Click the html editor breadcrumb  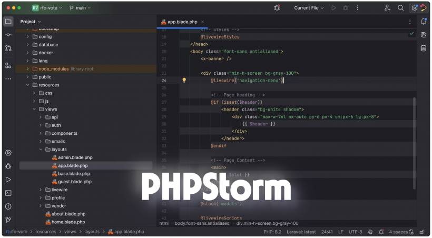pyautogui.click(x=164, y=223)
